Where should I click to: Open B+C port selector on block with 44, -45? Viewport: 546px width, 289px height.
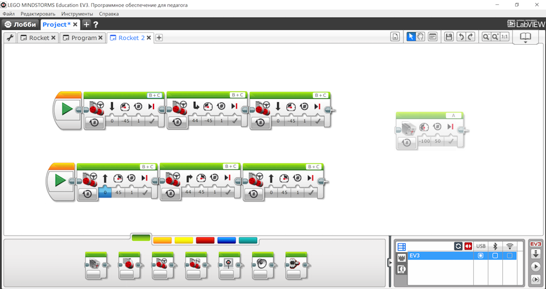click(237, 95)
